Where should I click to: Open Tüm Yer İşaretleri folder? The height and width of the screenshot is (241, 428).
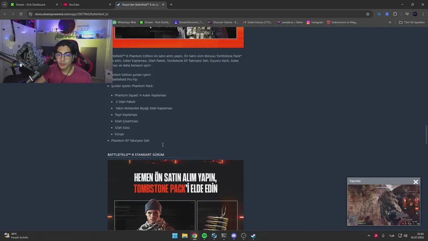tap(412, 22)
